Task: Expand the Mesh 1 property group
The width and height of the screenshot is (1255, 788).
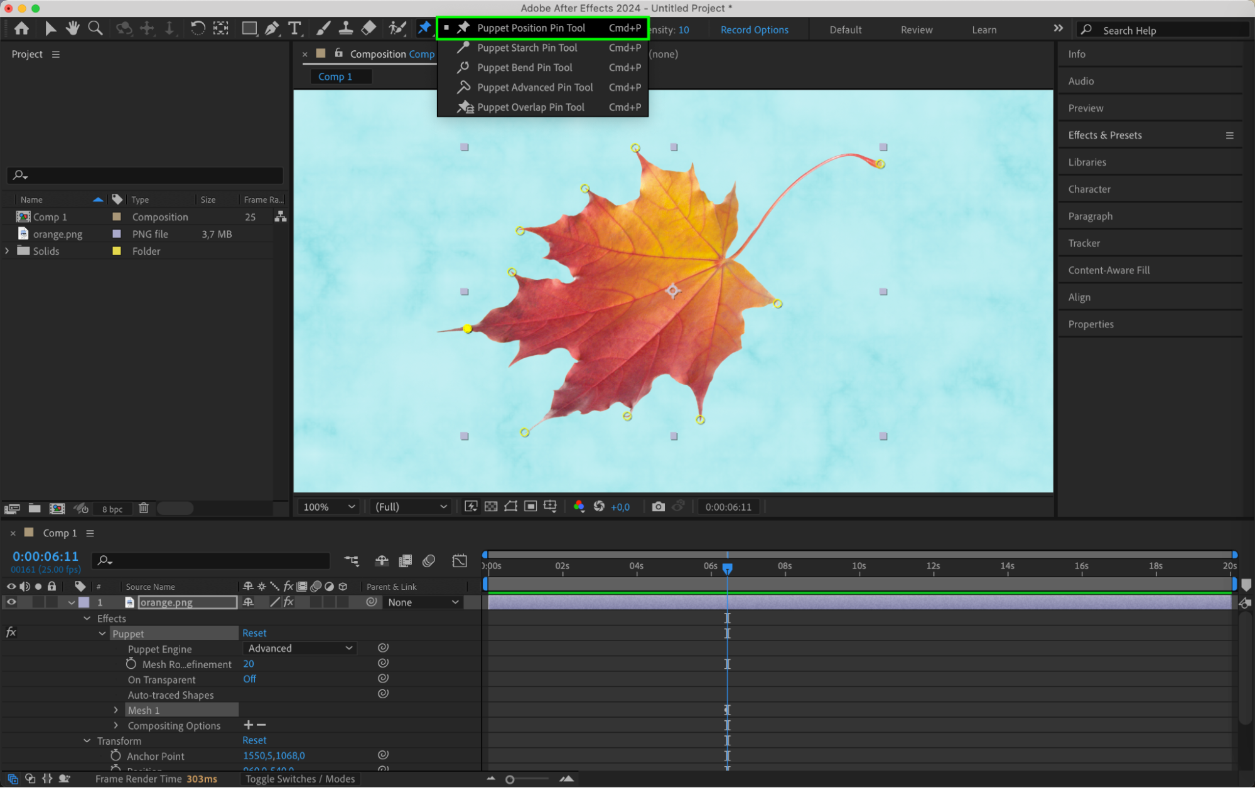Action: coord(116,710)
